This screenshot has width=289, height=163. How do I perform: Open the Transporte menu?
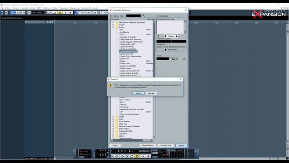point(64,8)
